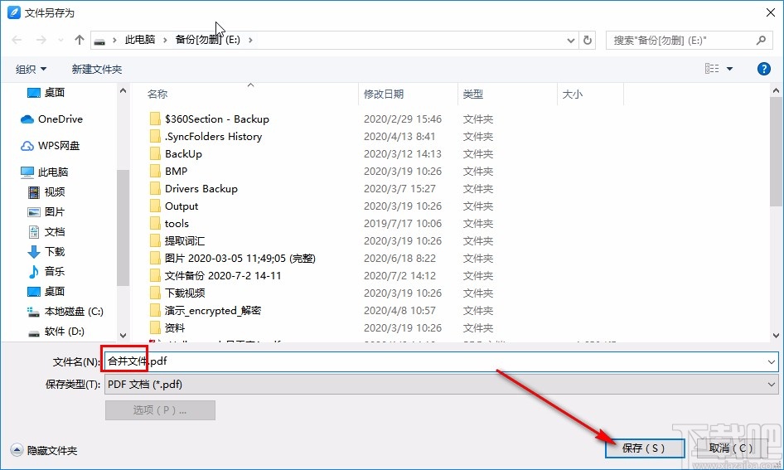784x470 pixels.
Task: Select 此电脑 in the navigation pane
Action: pos(44,172)
